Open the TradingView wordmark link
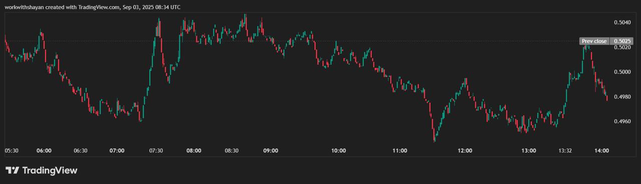 point(50,170)
